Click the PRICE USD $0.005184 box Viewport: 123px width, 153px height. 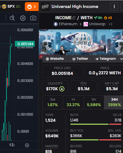(62, 71)
